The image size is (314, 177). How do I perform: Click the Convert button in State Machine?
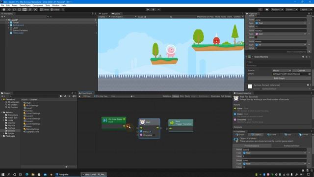tap(301, 70)
